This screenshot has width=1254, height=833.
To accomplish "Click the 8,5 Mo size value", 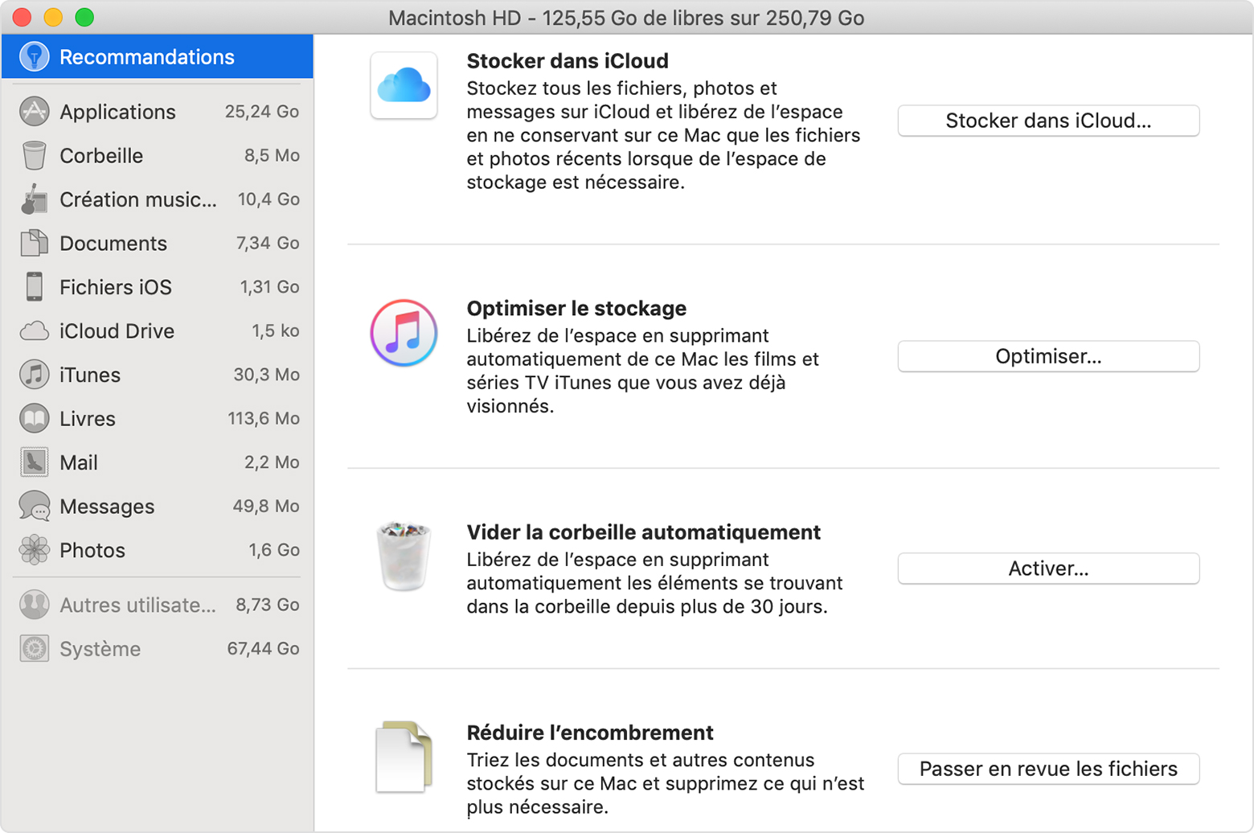I will (272, 155).
